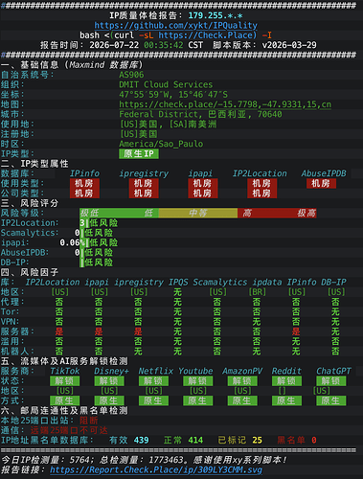Click the TikTok service provider header
Viewport: 363px width, 479px height.
(65, 371)
